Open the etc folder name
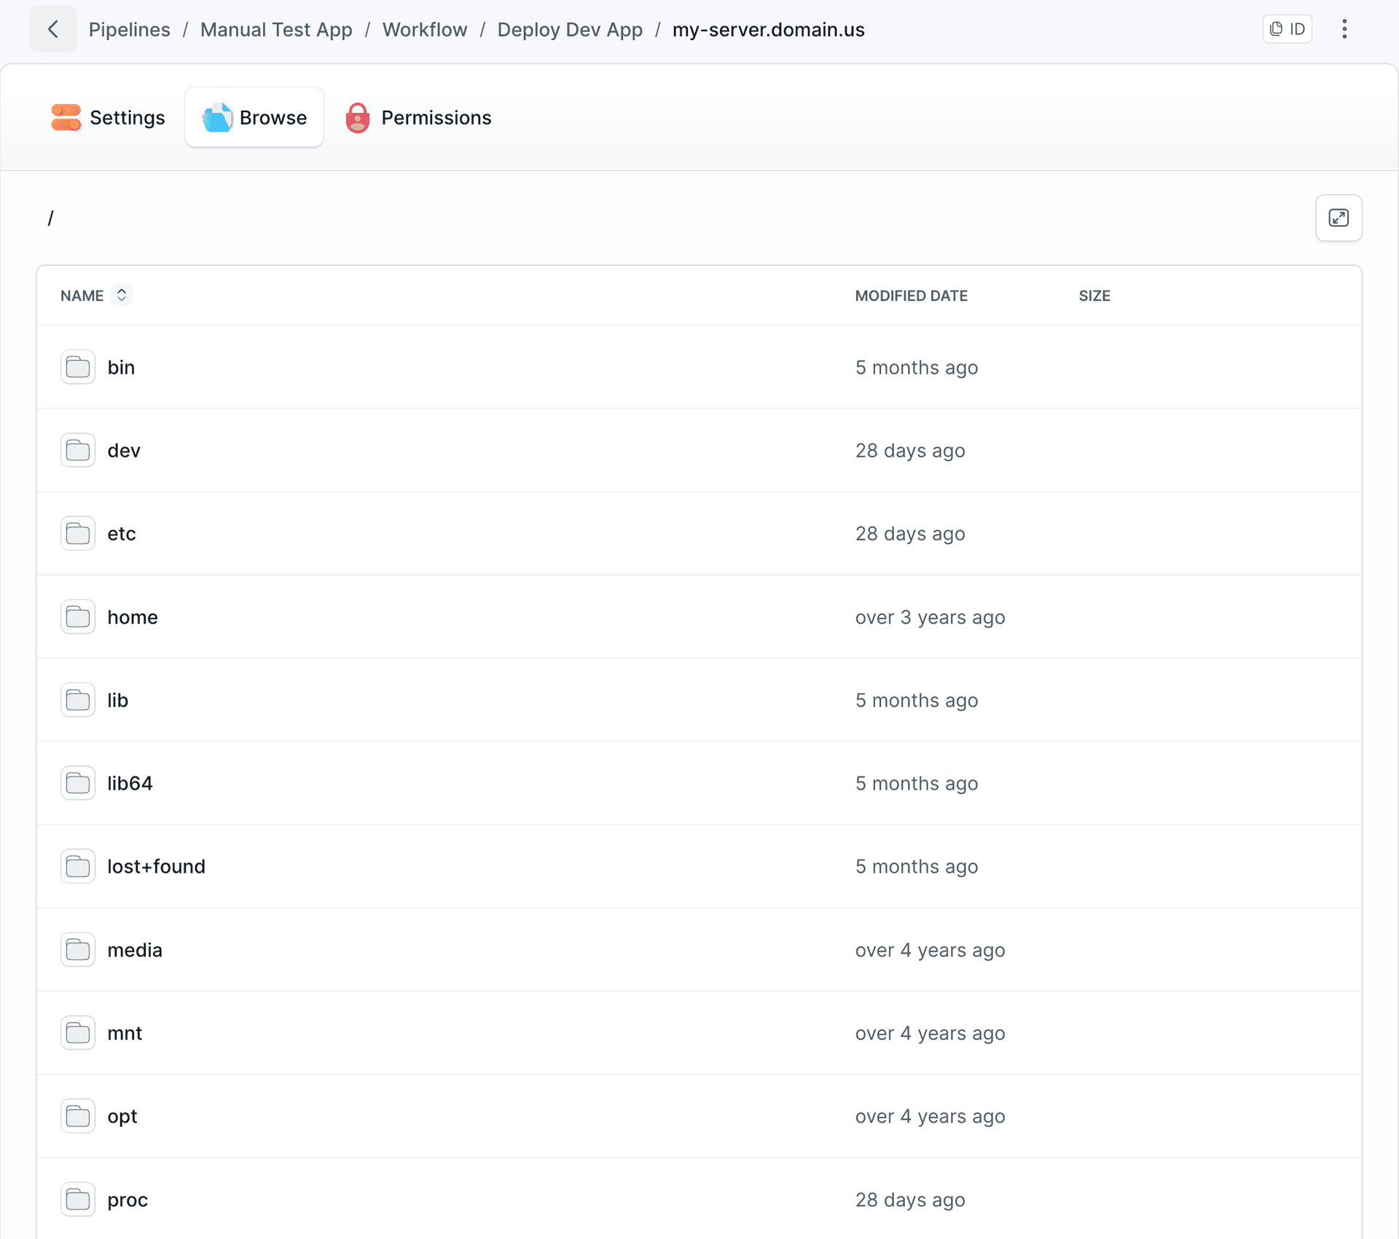 [x=122, y=533]
